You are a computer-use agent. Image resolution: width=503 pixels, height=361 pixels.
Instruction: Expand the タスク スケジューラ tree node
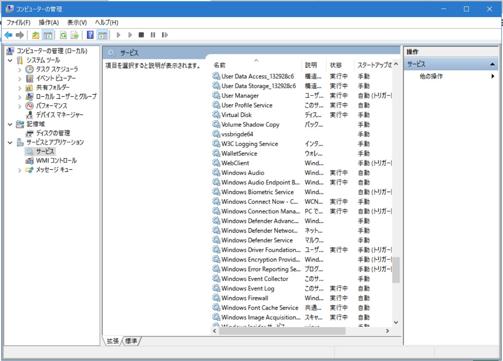pos(20,69)
